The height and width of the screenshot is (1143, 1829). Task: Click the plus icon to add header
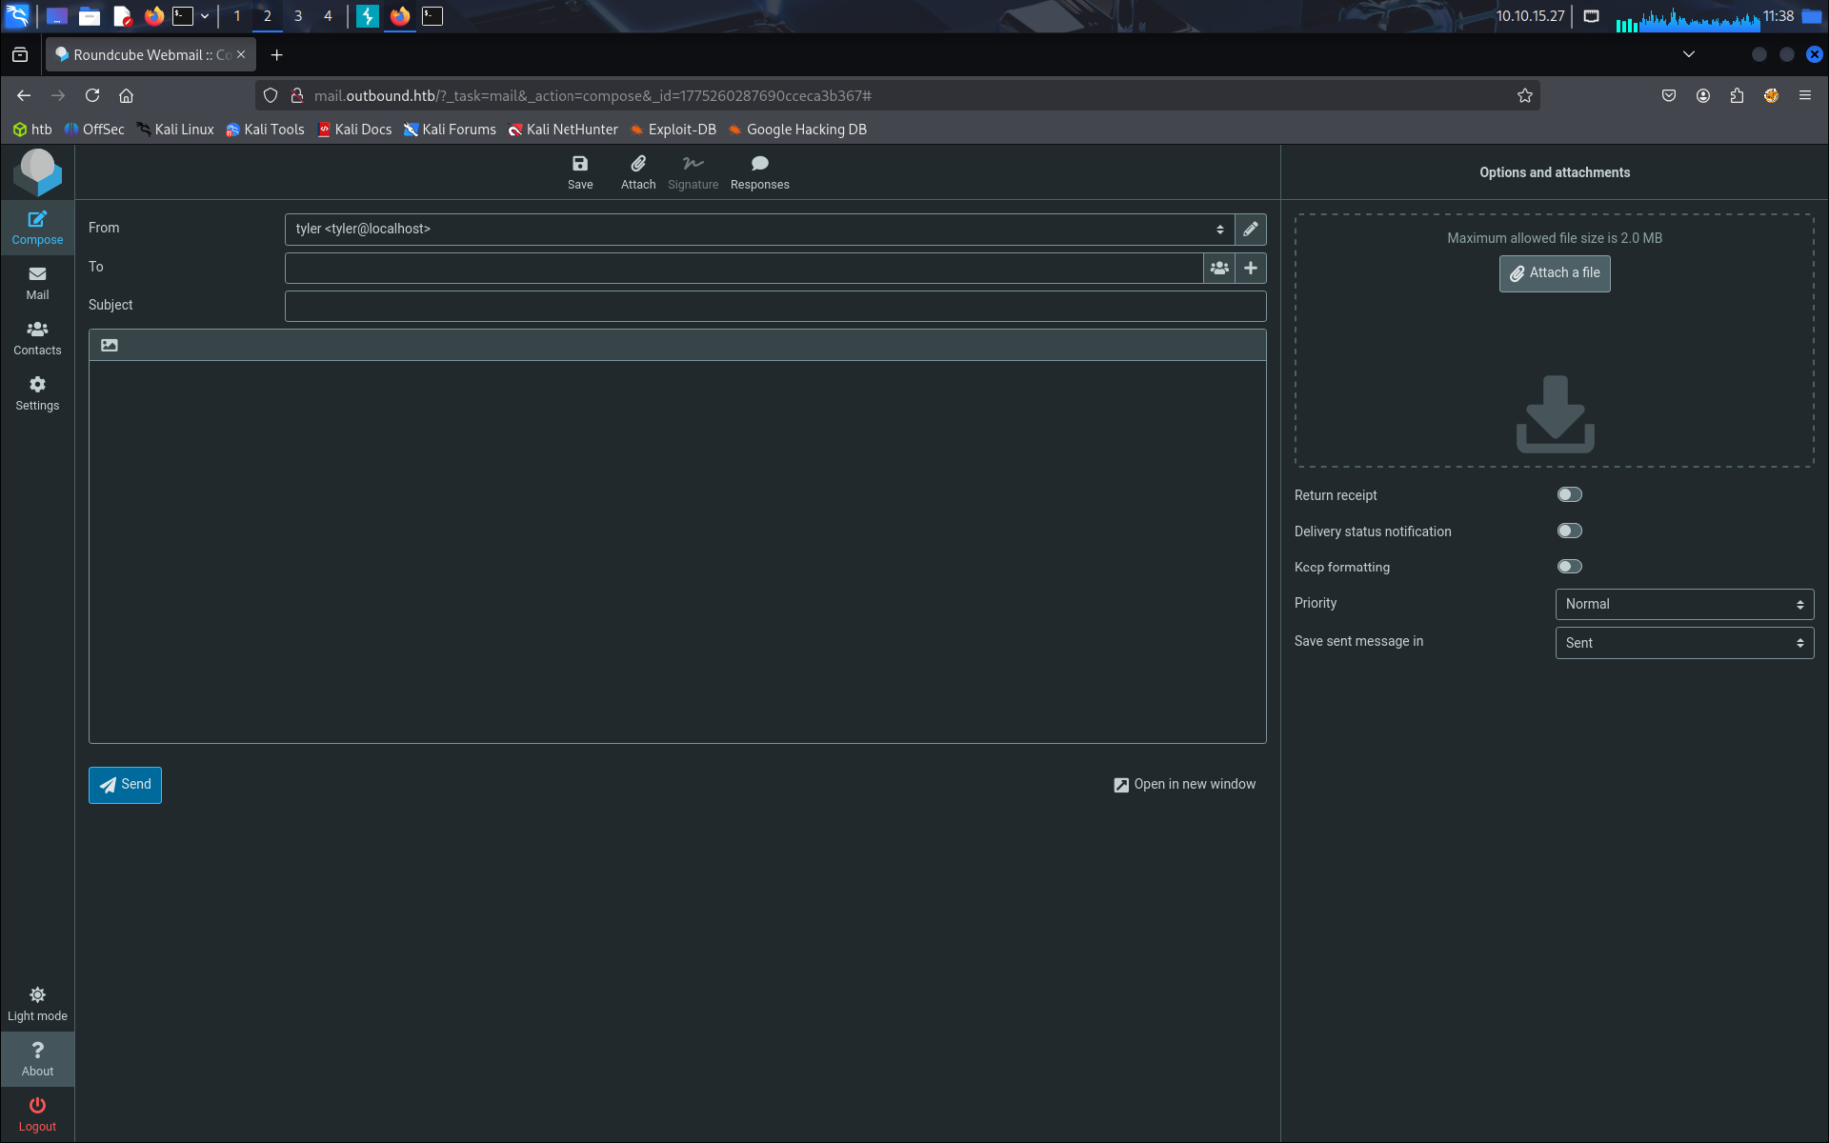pos(1250,269)
